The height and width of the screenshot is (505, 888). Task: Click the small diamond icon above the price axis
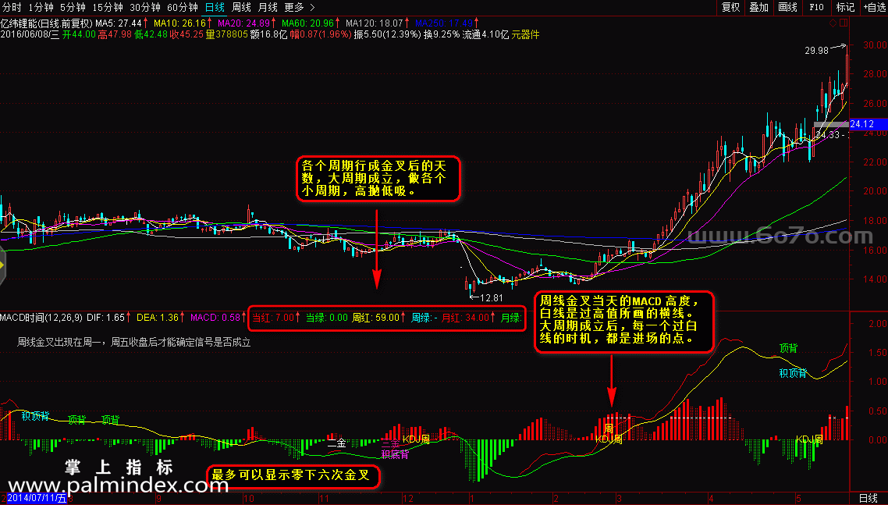coord(833,23)
